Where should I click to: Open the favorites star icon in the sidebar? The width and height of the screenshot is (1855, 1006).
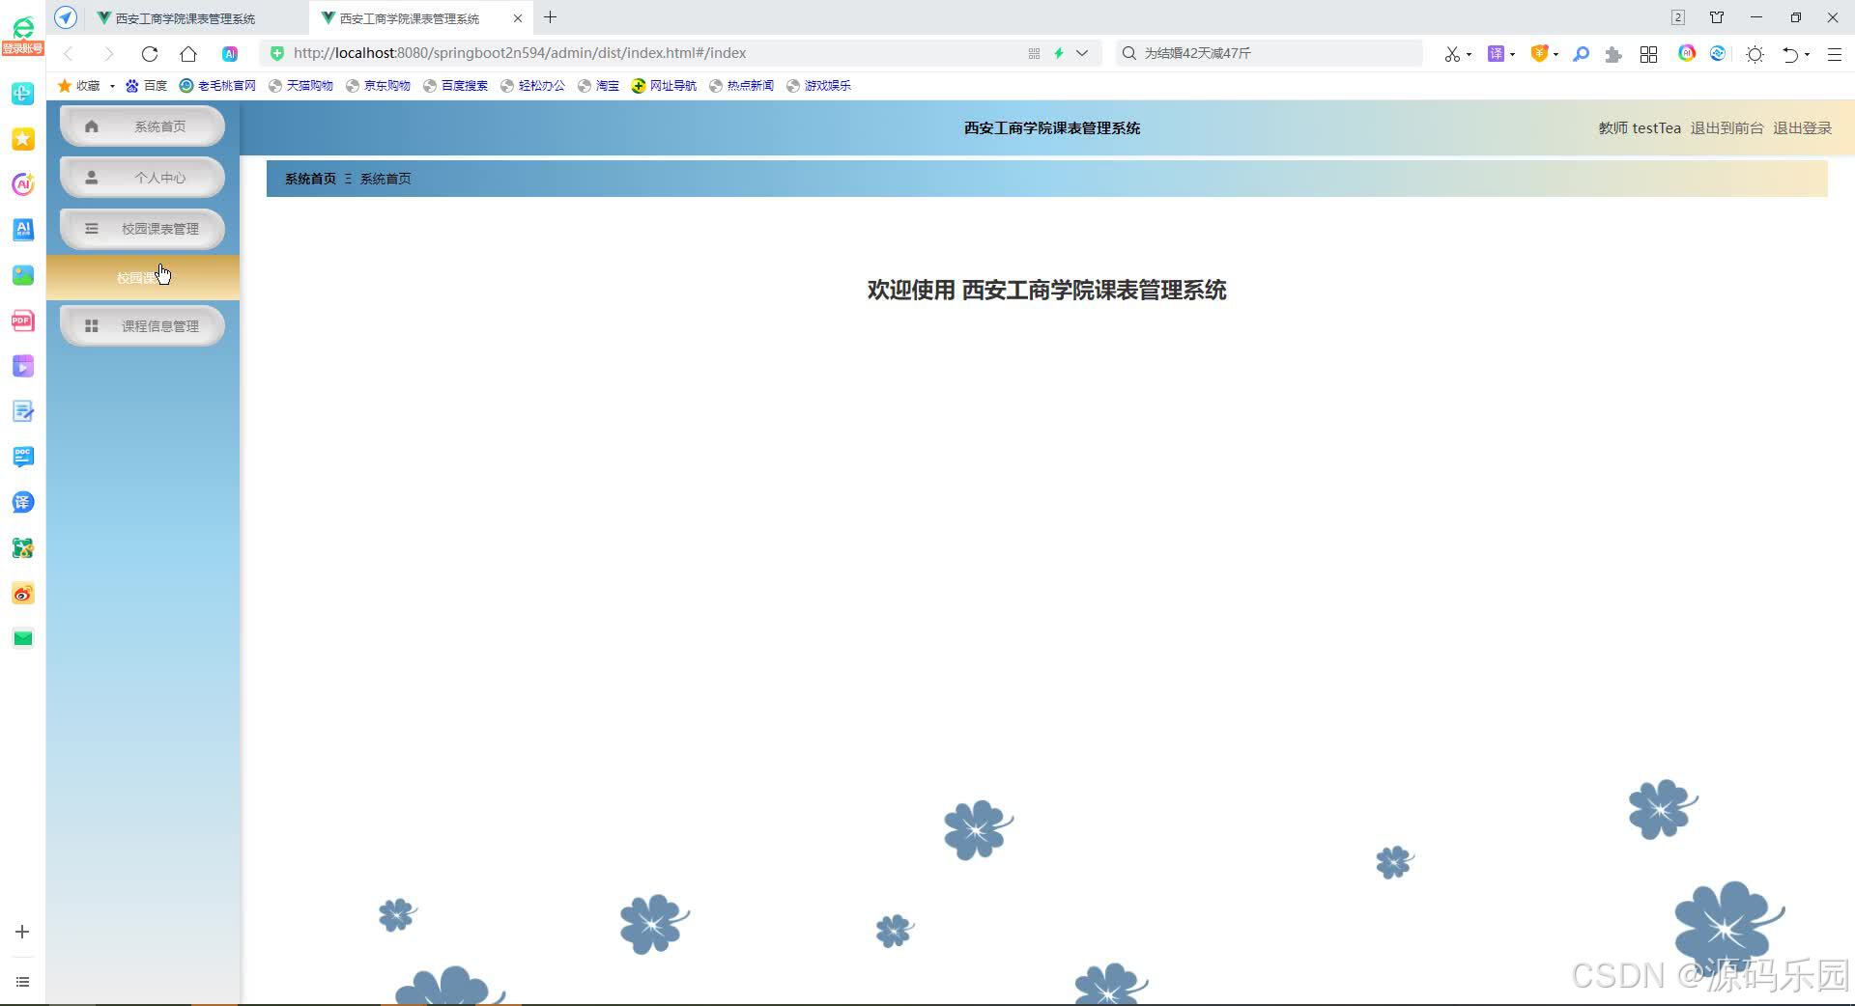pos(22,139)
